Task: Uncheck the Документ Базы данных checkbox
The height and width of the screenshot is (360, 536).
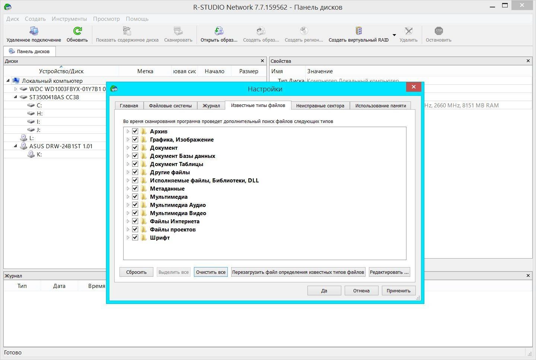Action: click(135, 156)
